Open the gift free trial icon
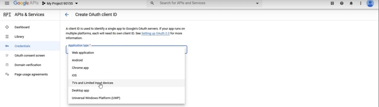 (332, 3)
